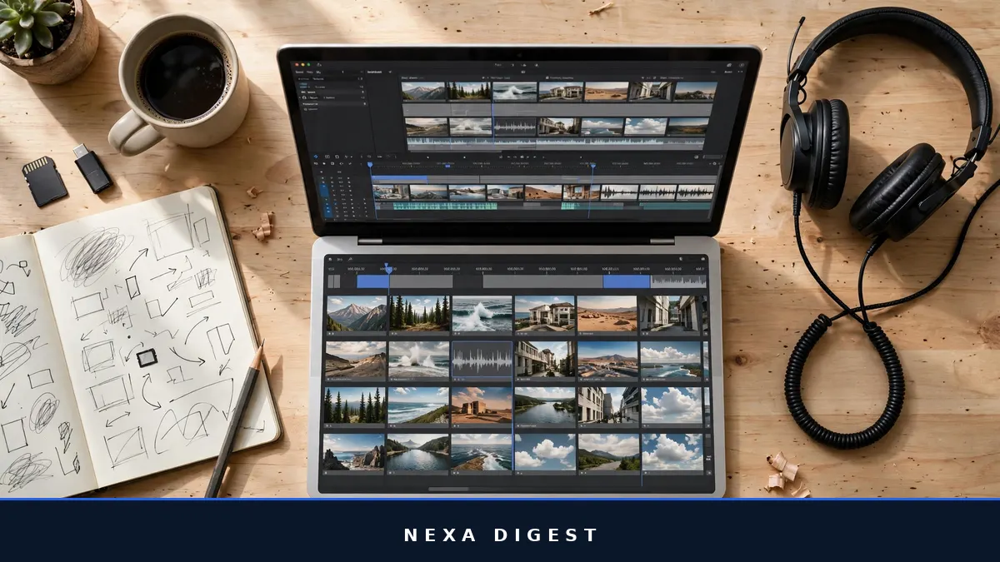The image size is (1000, 562).
Task: Select the narrow alley buildings clip in lower grid
Action: [672, 314]
